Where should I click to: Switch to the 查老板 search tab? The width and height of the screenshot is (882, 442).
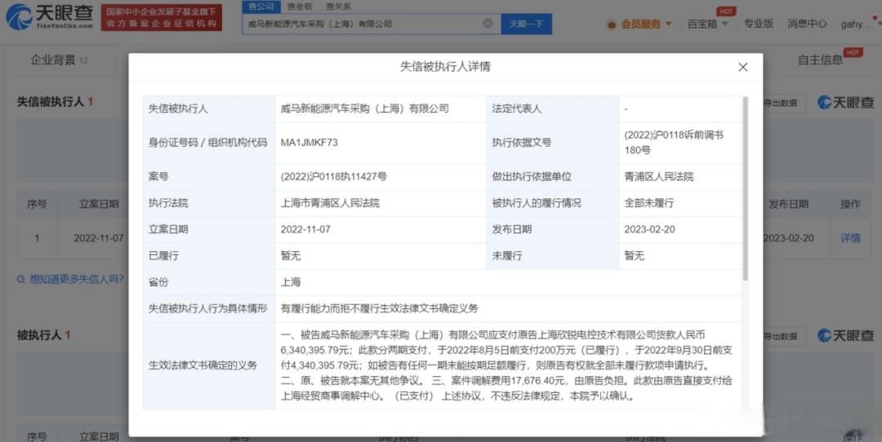click(300, 6)
